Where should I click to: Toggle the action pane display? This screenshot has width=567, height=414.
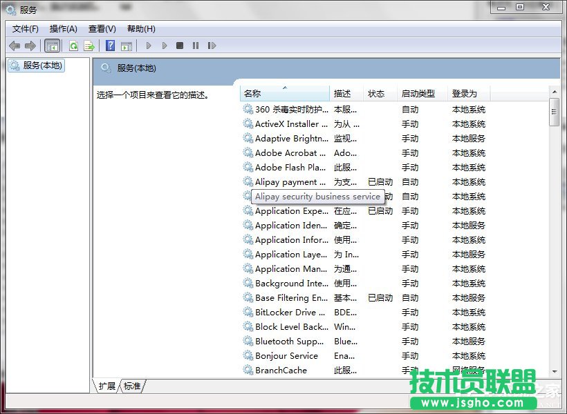[x=127, y=46]
